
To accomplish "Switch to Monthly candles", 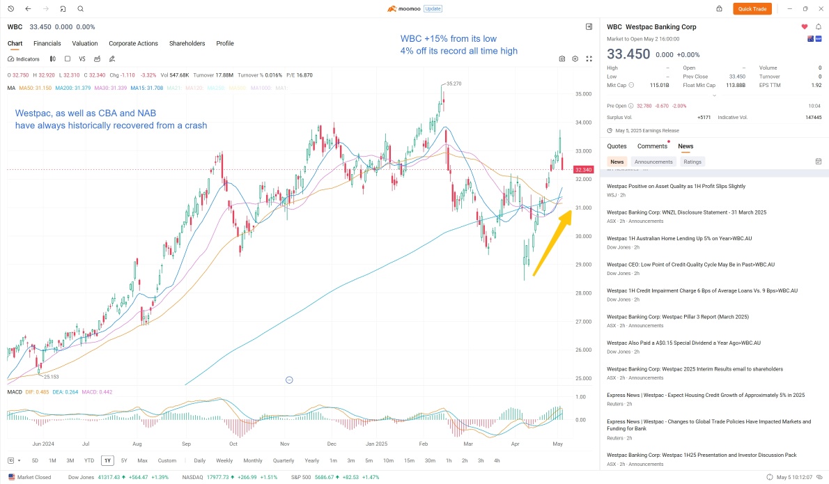I will (253, 461).
